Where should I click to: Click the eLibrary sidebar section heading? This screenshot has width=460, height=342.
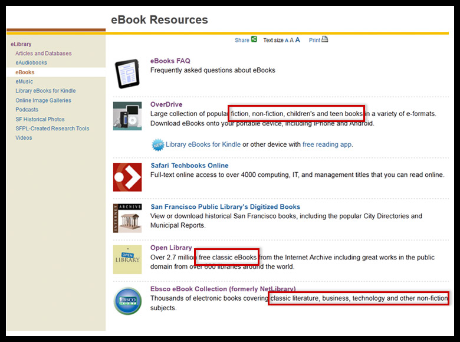click(21, 44)
